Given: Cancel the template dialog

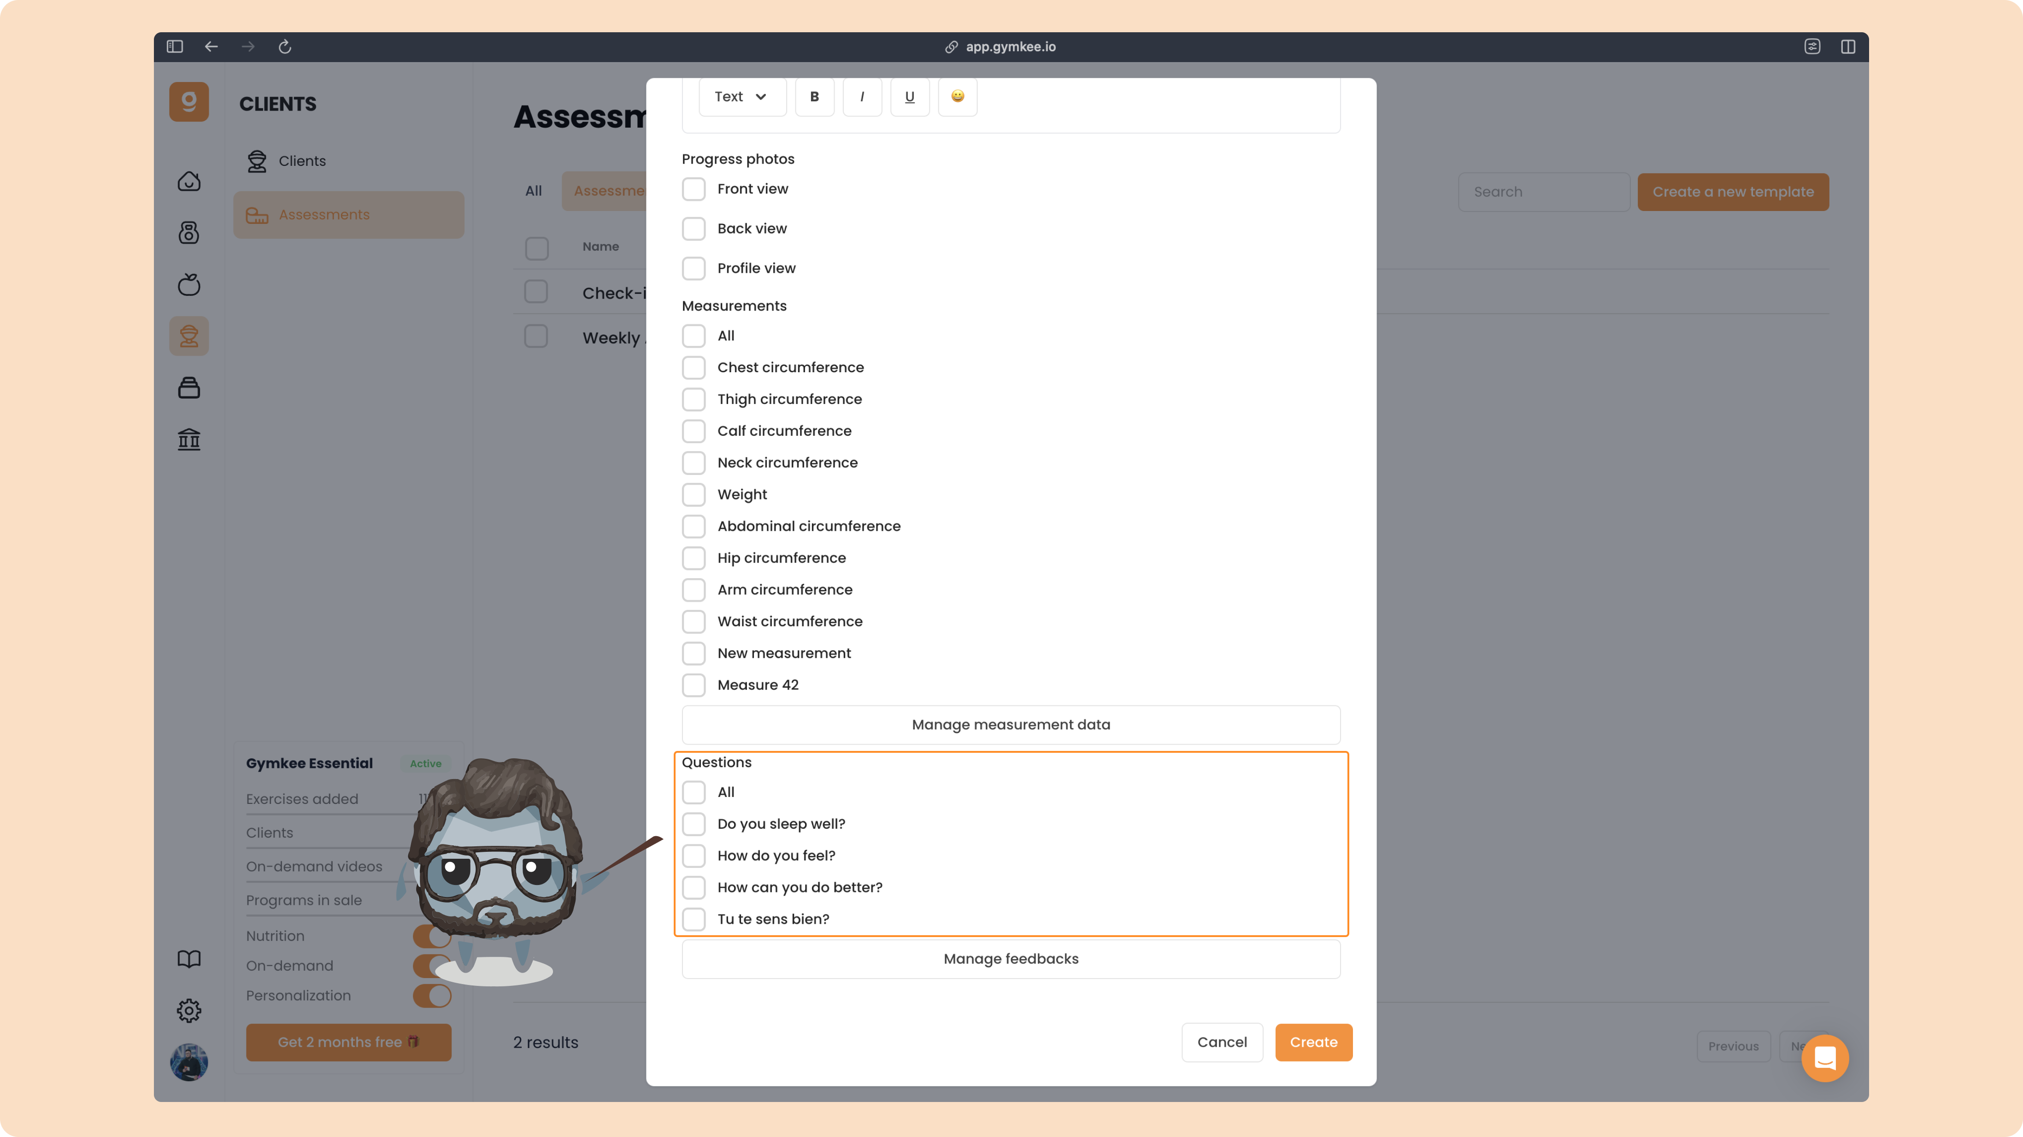Looking at the screenshot, I should point(1222,1042).
